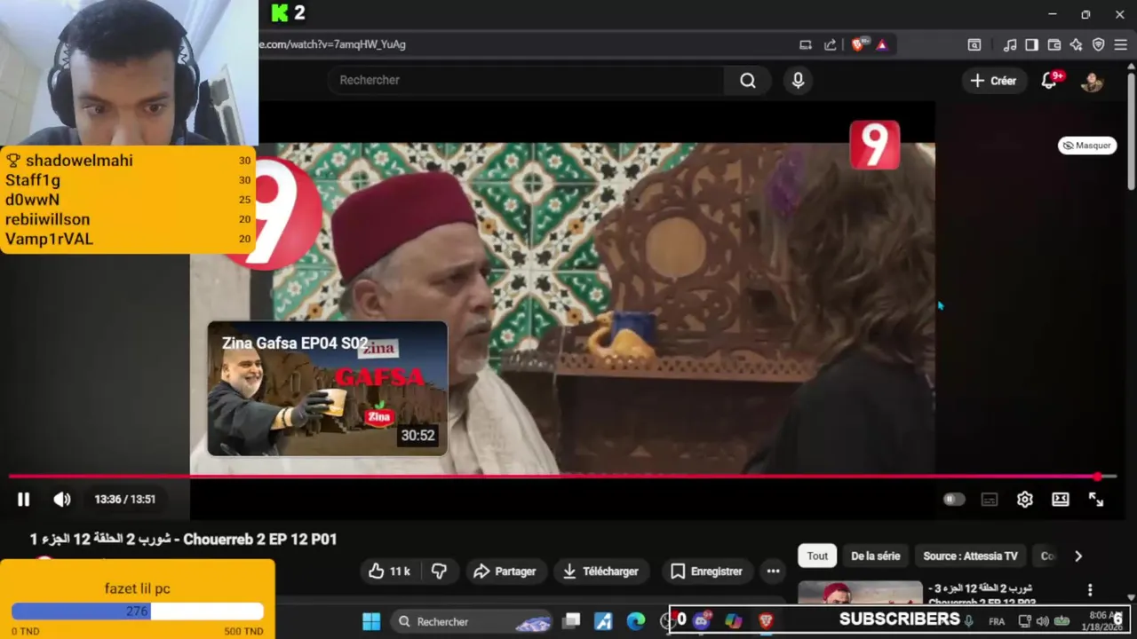Click the Brave Shields lion icon
The height and width of the screenshot is (639, 1137).
858,44
